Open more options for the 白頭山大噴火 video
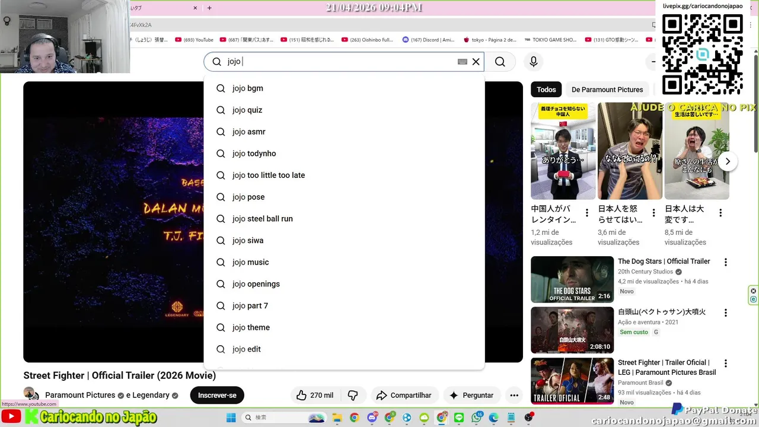 (x=725, y=313)
